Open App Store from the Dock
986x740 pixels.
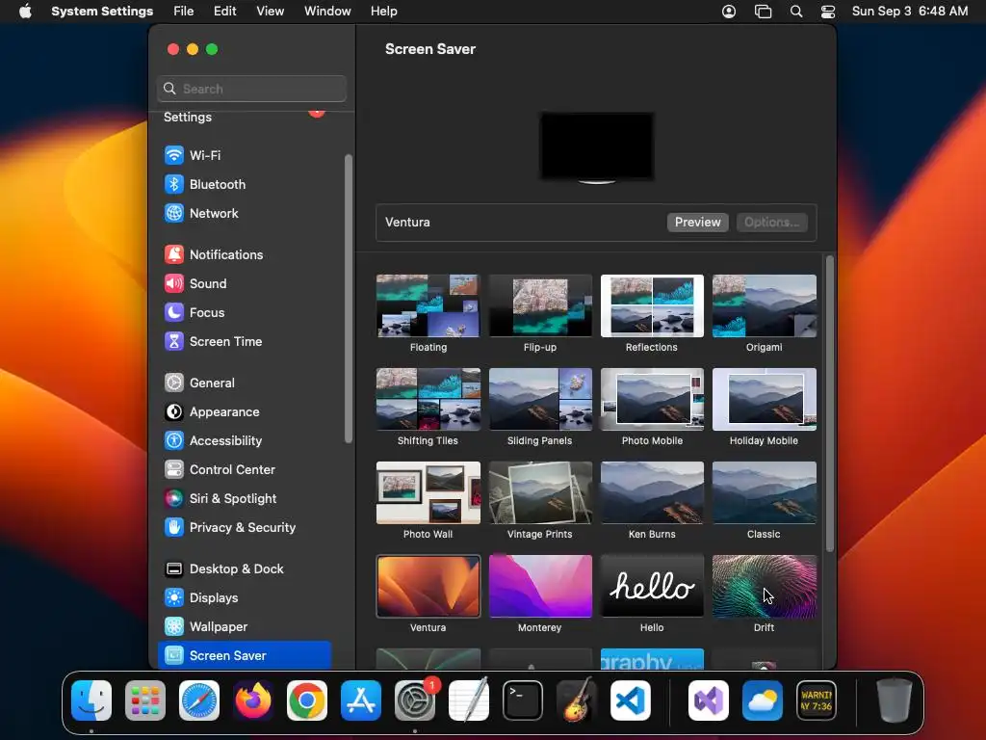click(361, 700)
